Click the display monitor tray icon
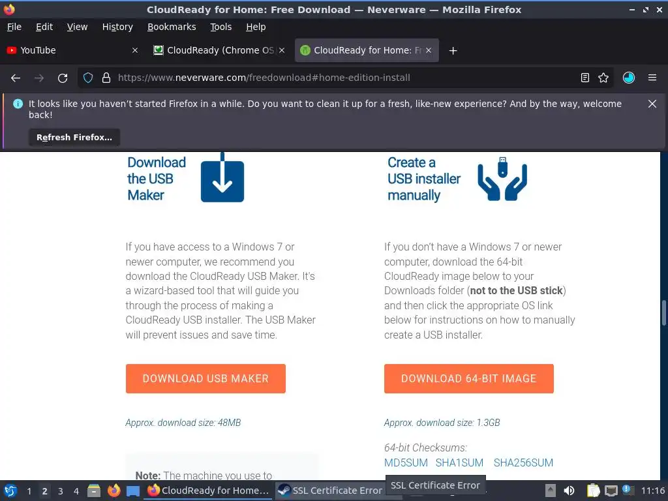 [x=611, y=491]
